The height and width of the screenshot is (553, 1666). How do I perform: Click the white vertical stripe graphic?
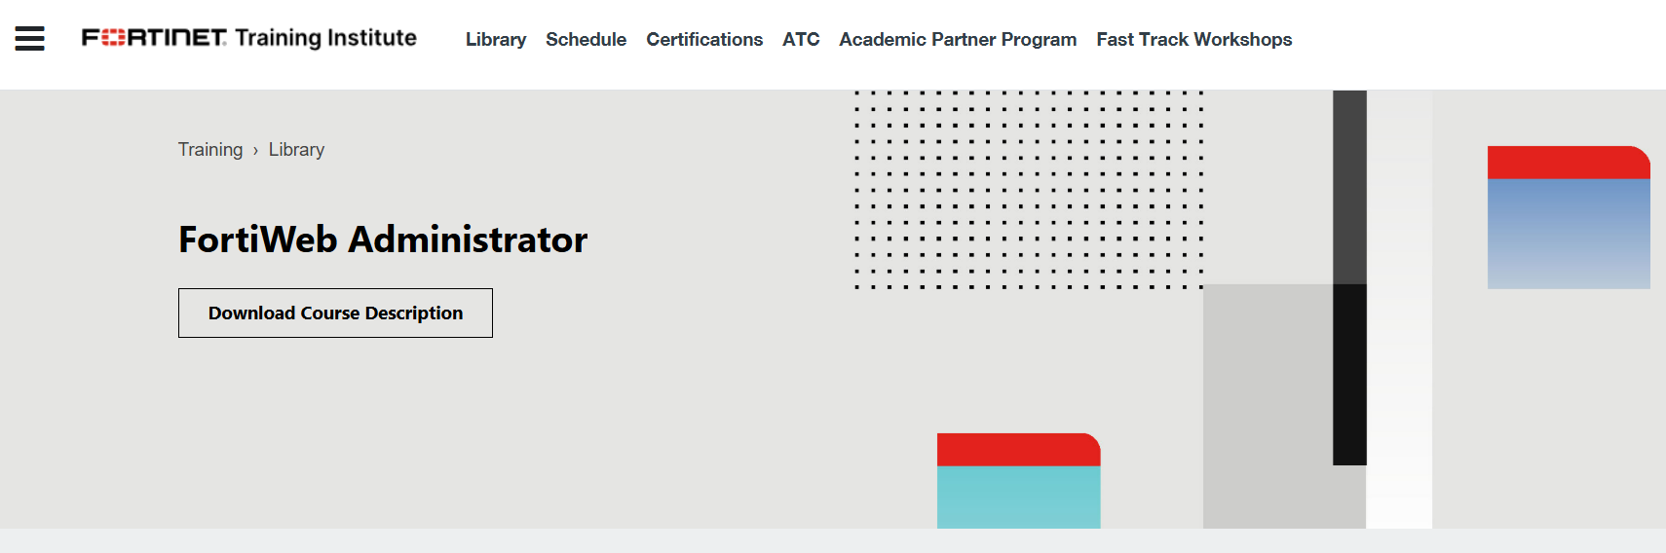pyautogui.click(x=1399, y=310)
